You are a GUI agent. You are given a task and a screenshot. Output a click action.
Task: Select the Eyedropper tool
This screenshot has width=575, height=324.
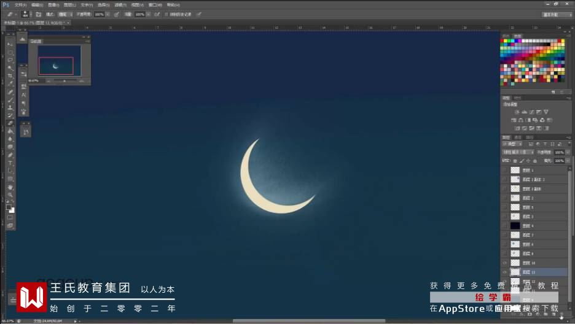coord(10,84)
